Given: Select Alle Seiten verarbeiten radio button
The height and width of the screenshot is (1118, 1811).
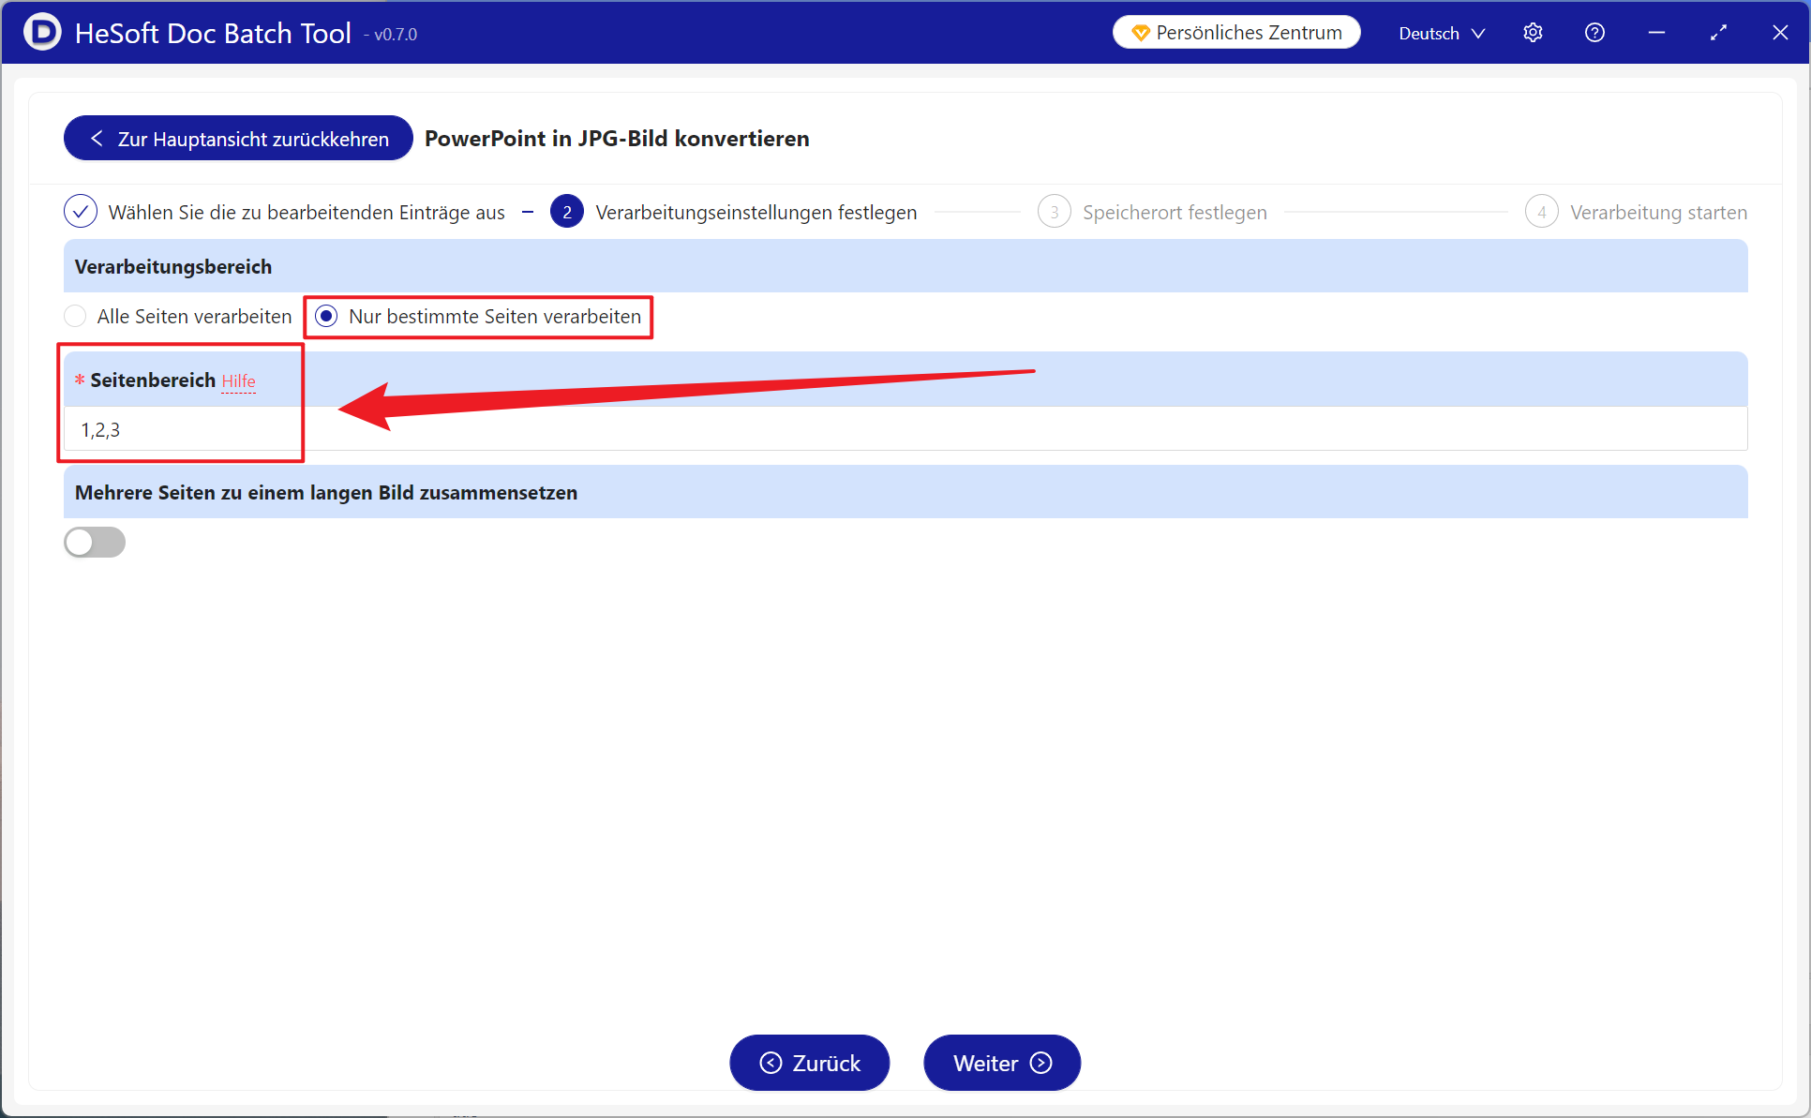Looking at the screenshot, I should coord(76,316).
